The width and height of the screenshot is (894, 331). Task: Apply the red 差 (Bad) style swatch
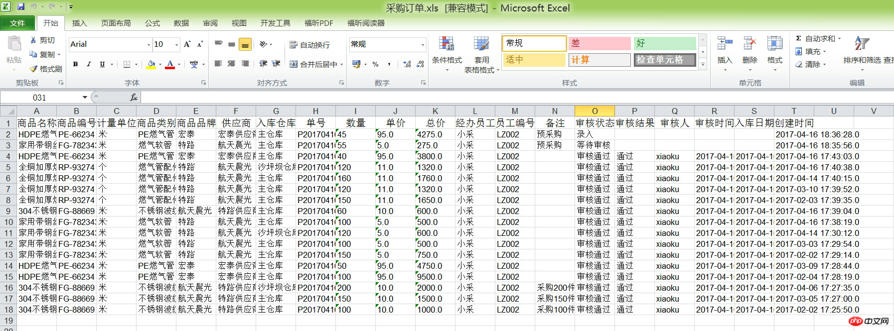point(599,43)
